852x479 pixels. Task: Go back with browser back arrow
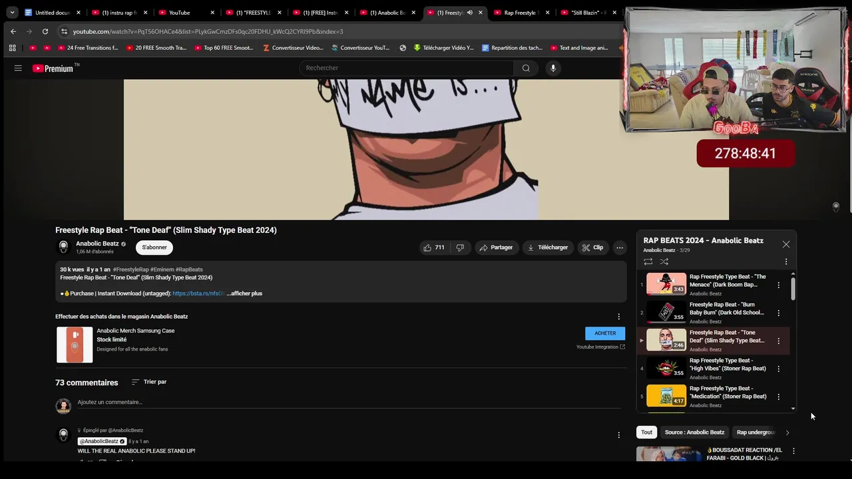point(13,31)
